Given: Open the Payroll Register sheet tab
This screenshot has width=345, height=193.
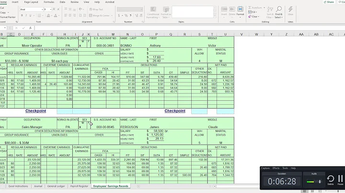Looking at the screenshot, I should pos(79,186).
